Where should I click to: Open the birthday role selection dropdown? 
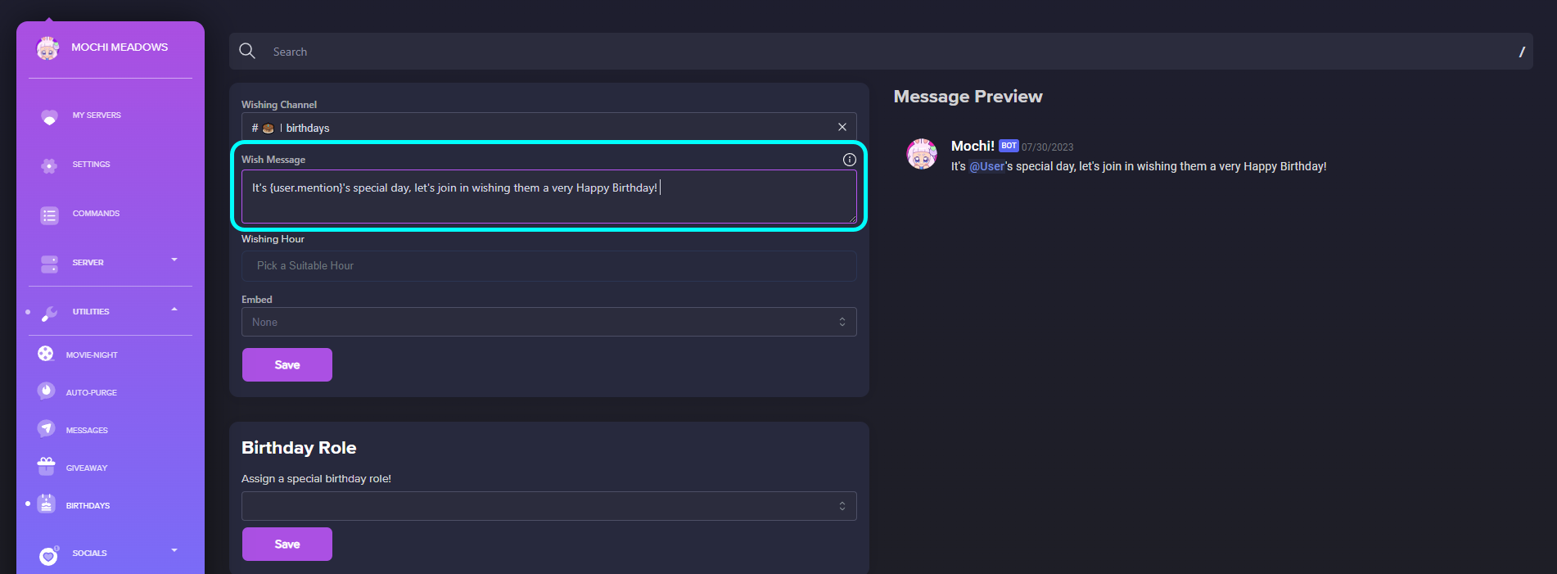coord(548,506)
